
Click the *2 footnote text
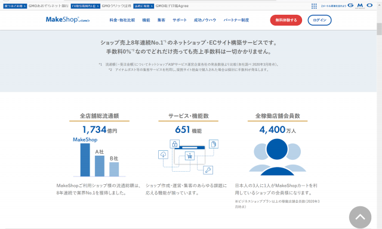tap(189, 70)
